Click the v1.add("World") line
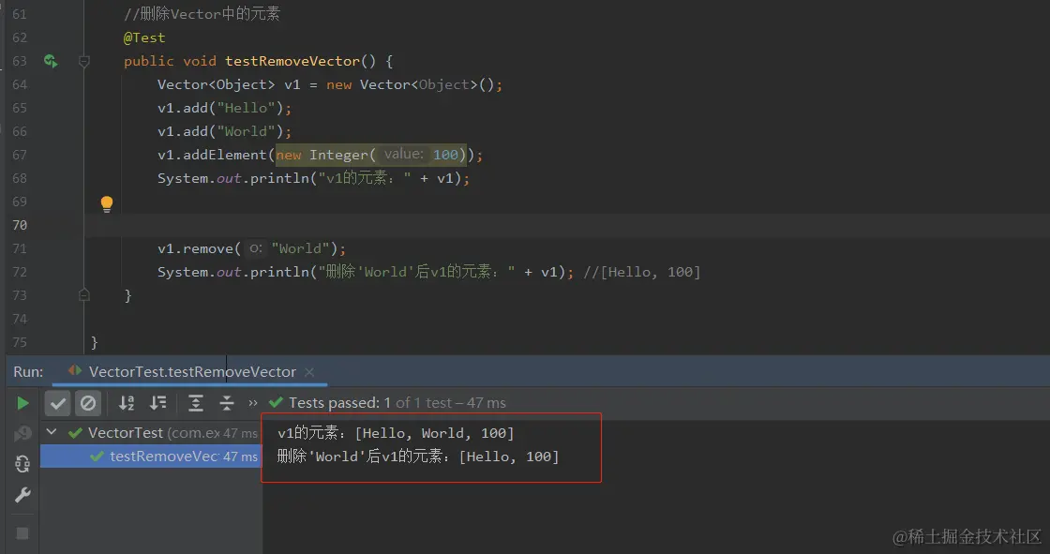This screenshot has height=554, width=1050. coord(224,131)
